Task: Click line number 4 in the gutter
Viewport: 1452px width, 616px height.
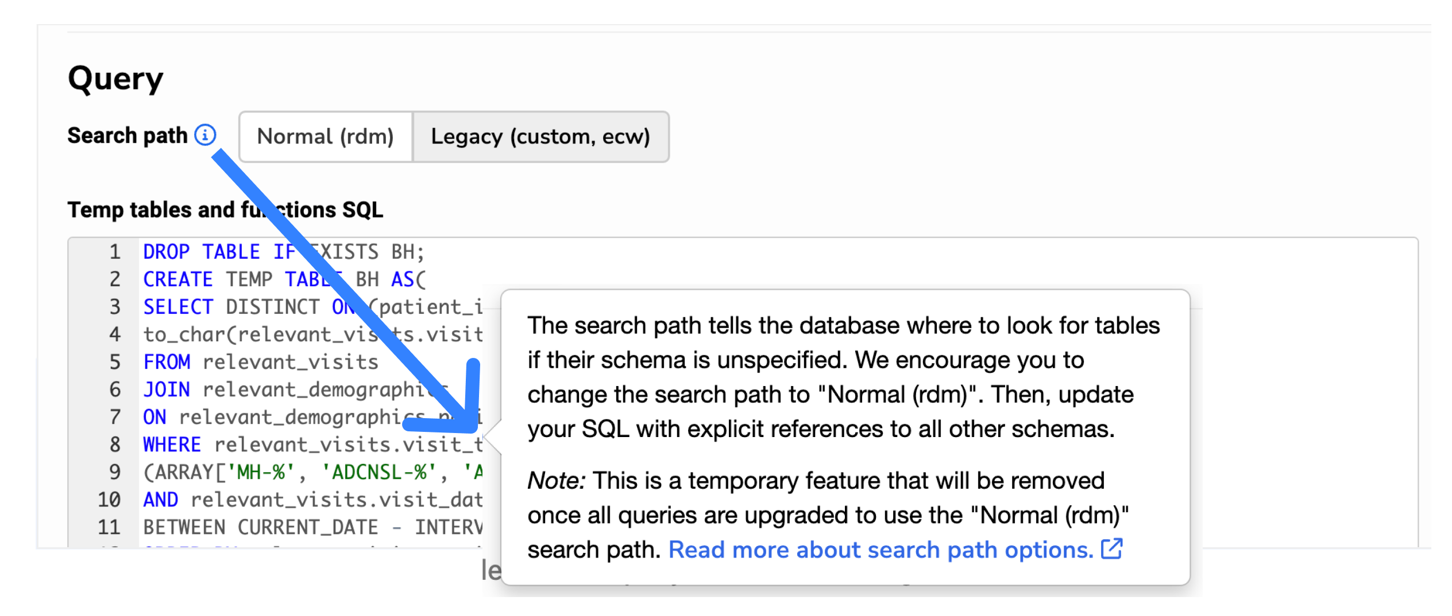Action: point(115,334)
